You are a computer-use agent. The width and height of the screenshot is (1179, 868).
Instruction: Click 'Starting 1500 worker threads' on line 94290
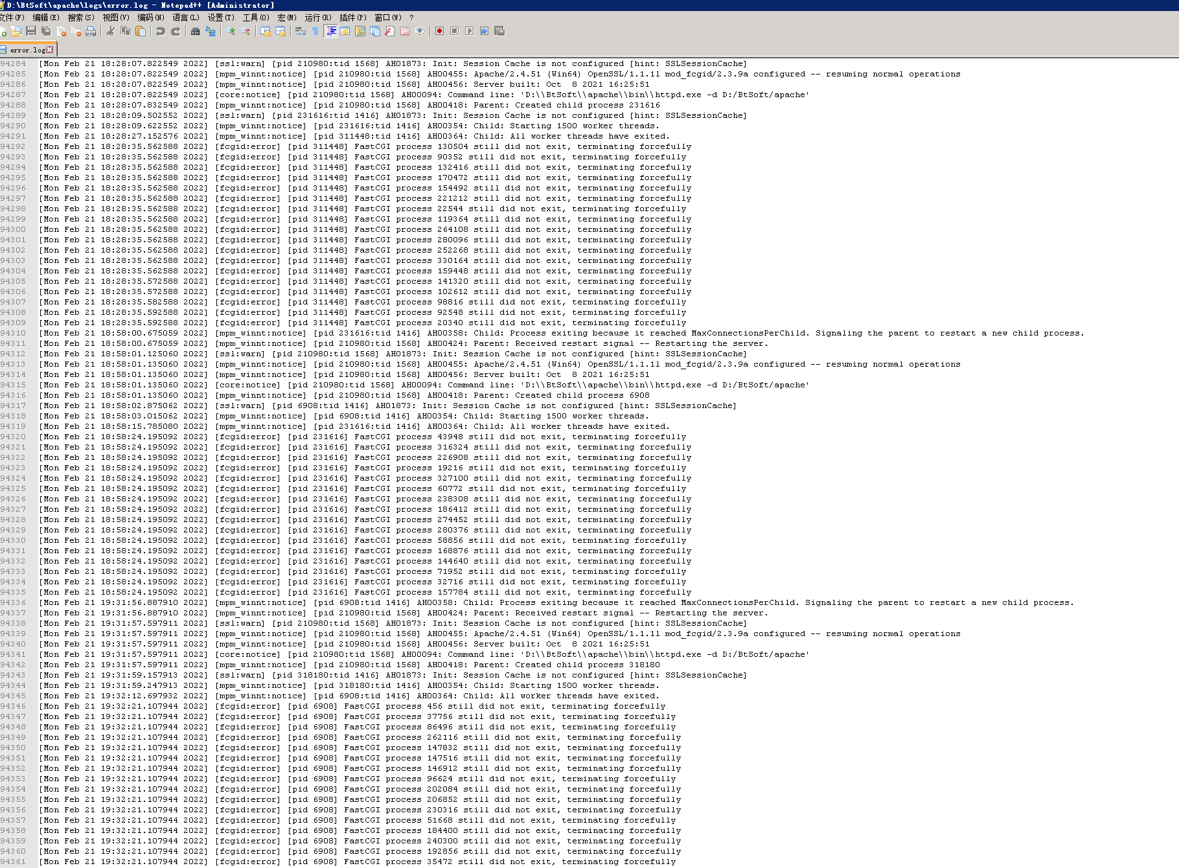[x=582, y=126]
